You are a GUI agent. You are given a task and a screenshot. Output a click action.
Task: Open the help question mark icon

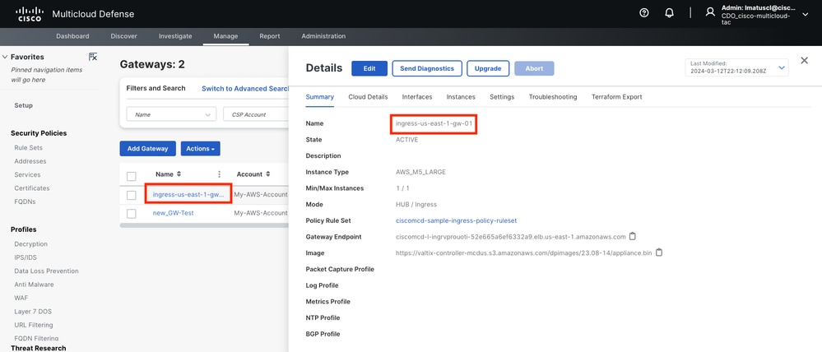644,13
